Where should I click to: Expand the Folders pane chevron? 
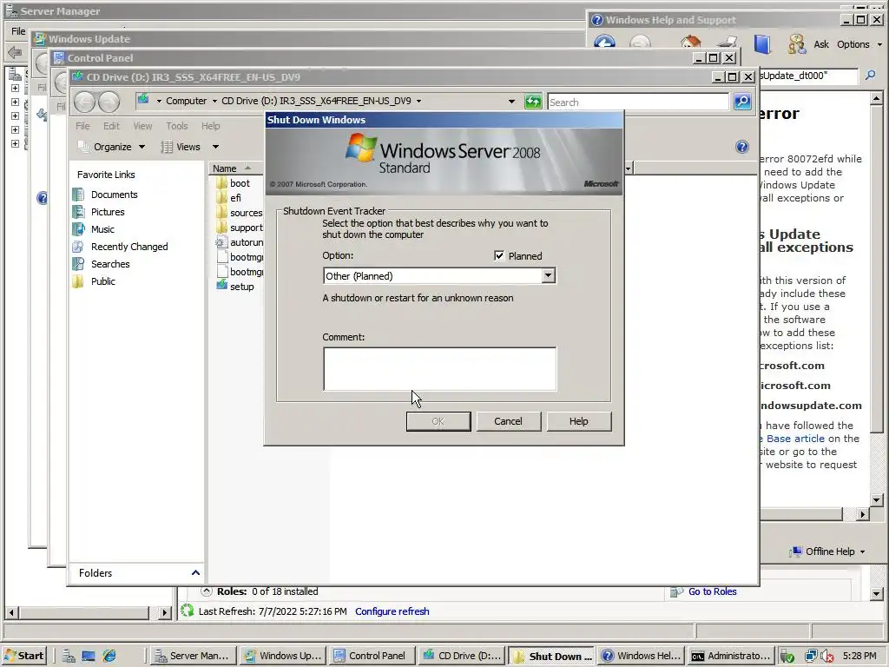tap(195, 573)
